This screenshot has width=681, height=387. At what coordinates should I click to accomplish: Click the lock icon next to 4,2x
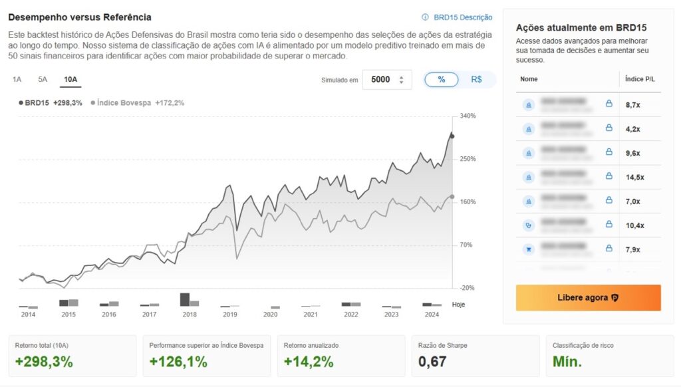[x=609, y=128]
